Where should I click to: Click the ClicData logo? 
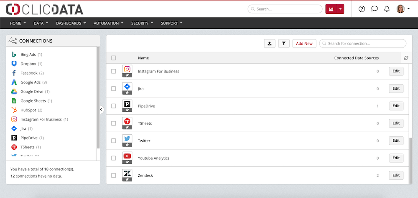click(x=45, y=9)
